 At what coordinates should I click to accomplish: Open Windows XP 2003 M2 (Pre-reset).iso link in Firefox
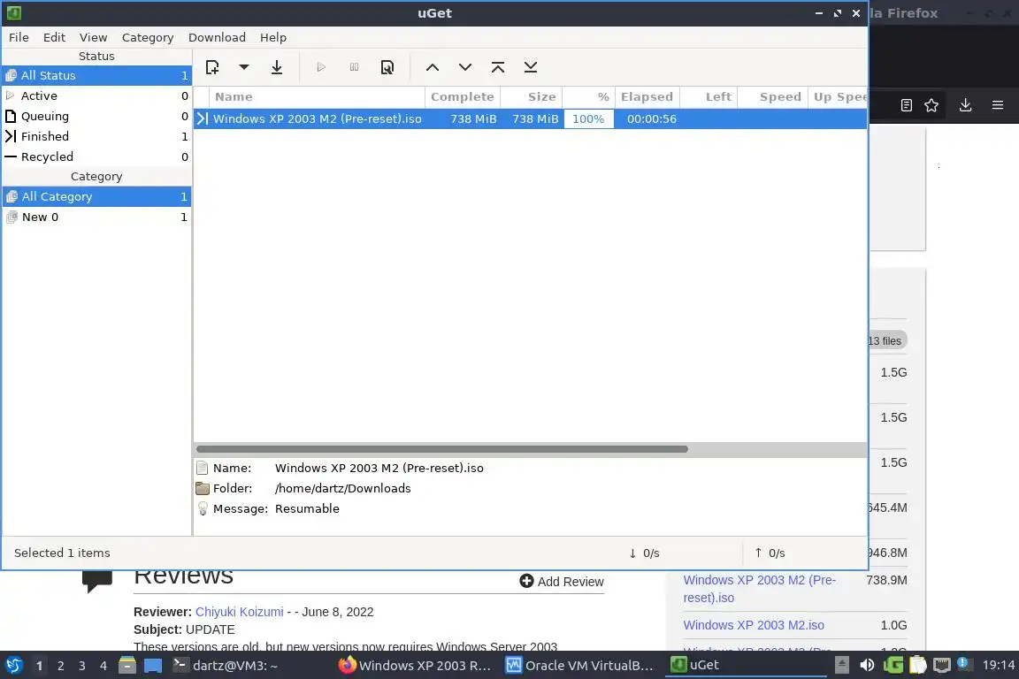click(759, 589)
